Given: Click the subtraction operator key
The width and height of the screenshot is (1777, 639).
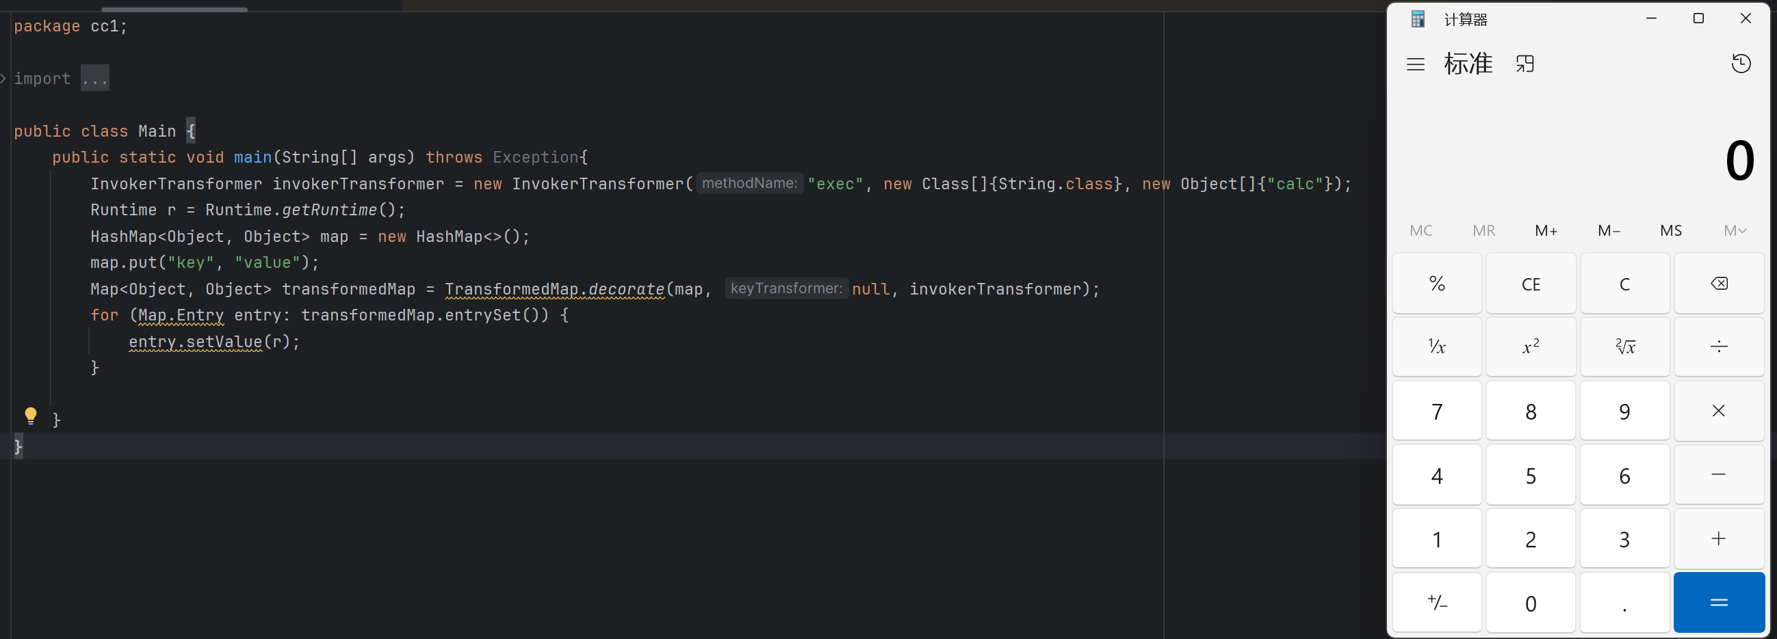Looking at the screenshot, I should (1719, 475).
